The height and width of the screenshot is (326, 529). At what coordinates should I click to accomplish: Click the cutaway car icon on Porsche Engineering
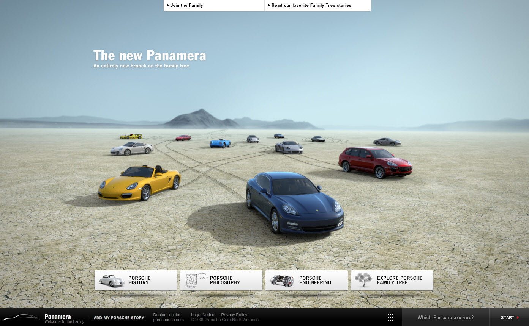(x=282, y=281)
